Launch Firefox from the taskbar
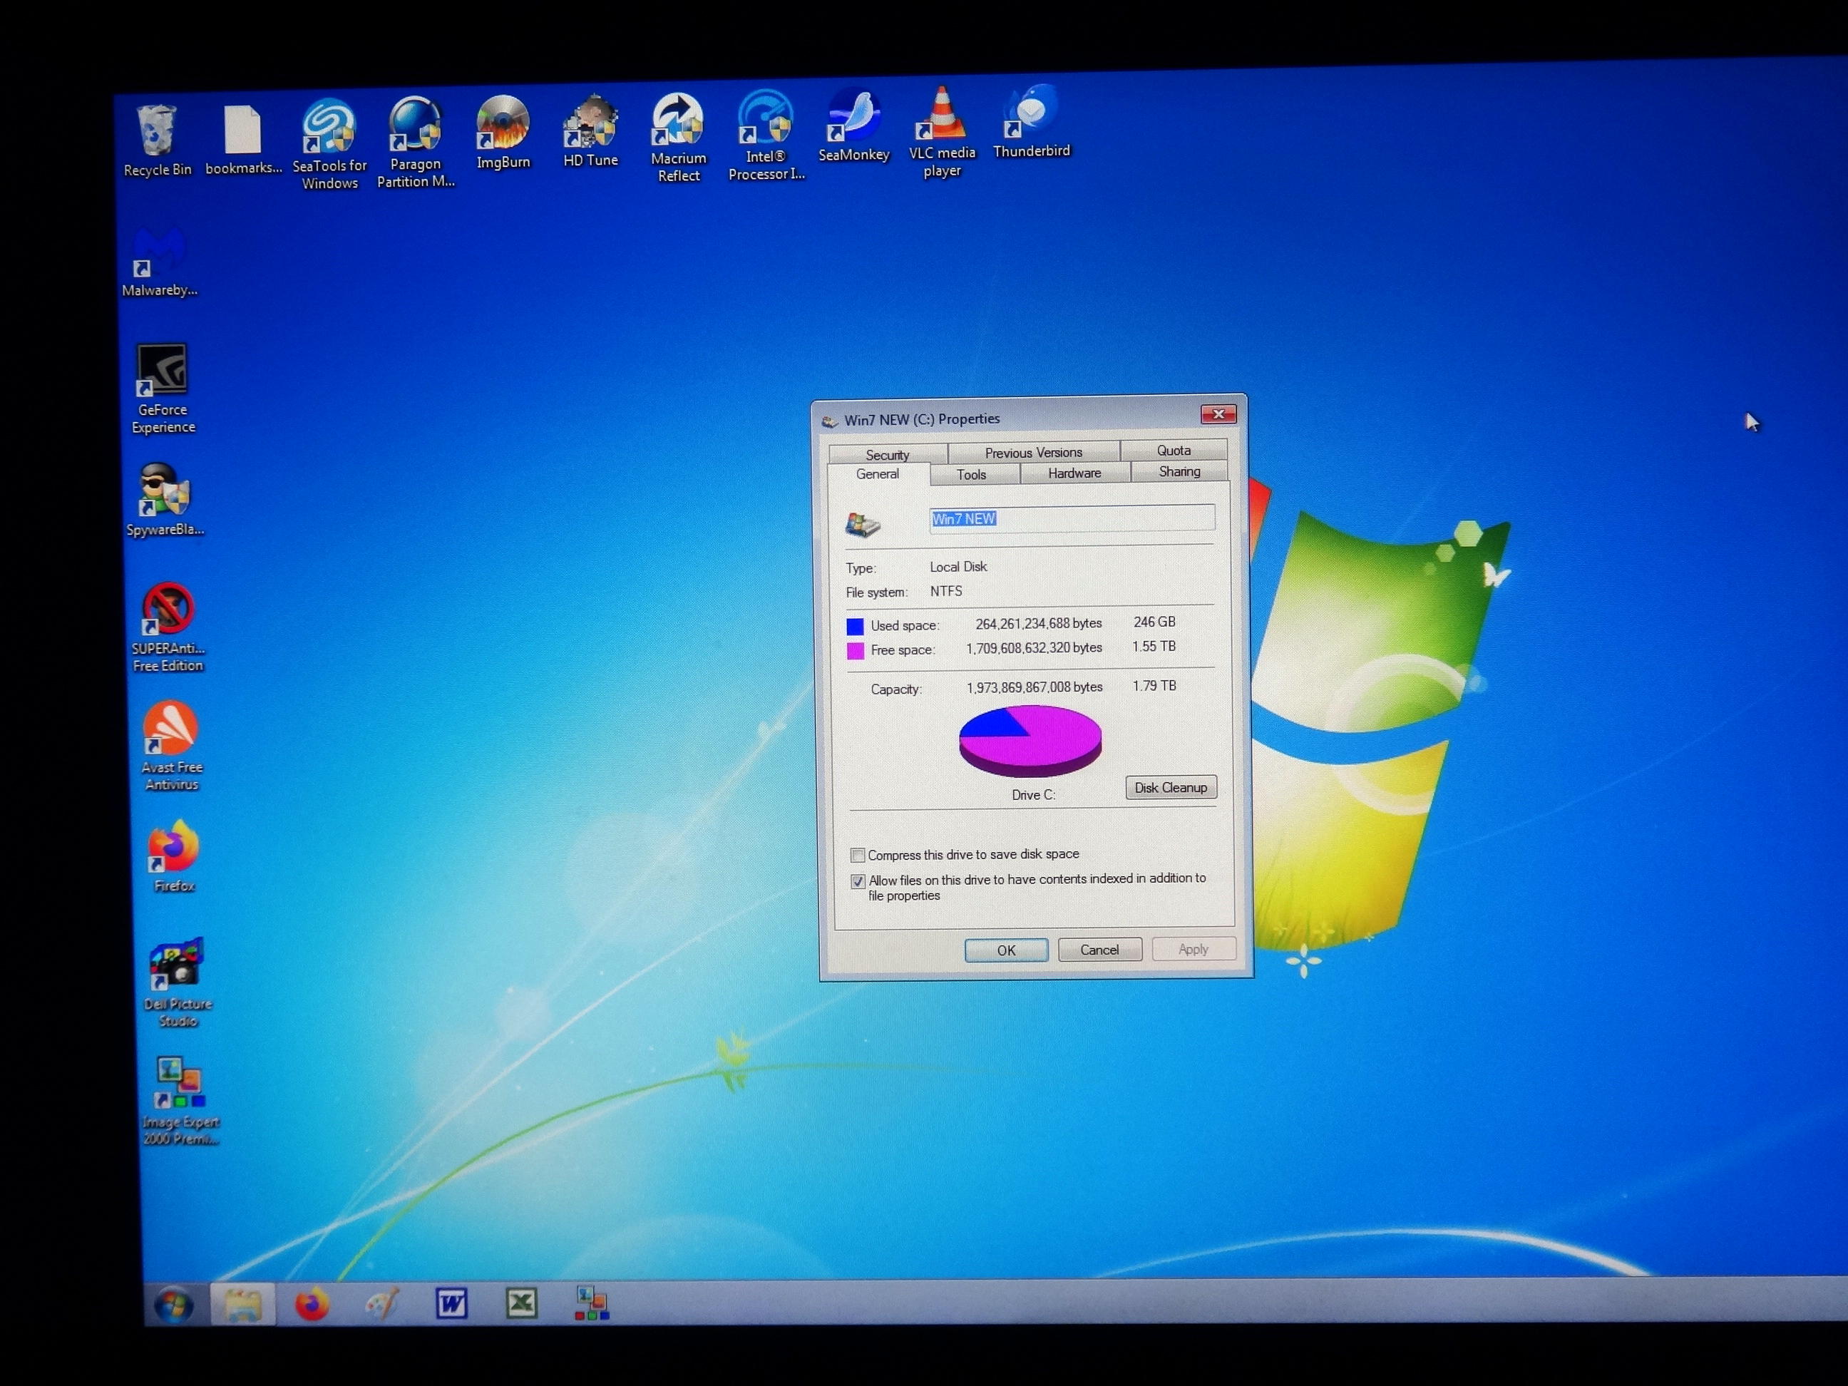 (x=312, y=1304)
